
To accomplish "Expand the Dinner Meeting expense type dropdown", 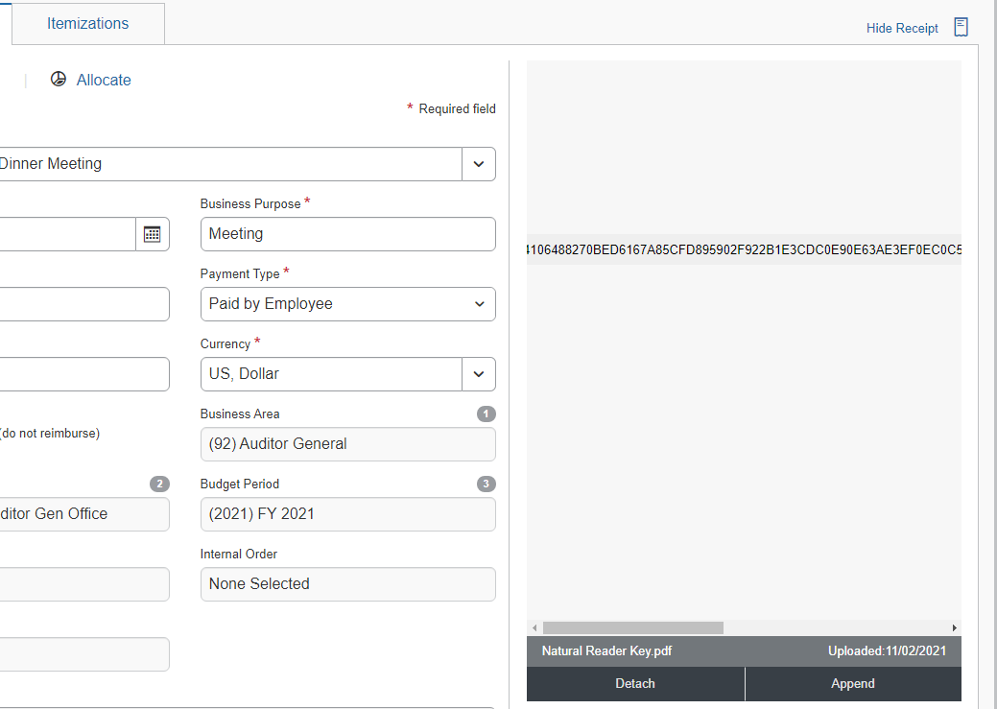I will [x=478, y=164].
